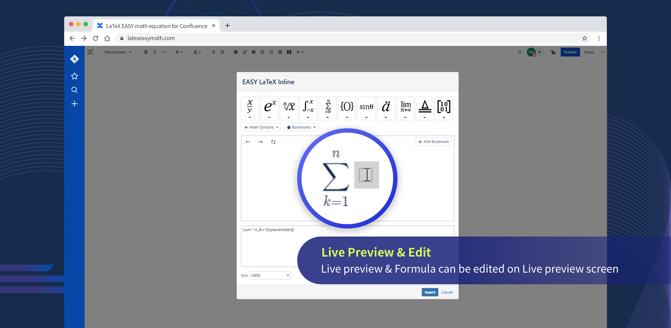Click the Cancel link
Viewport: 671px width, 328px height.
pyautogui.click(x=447, y=292)
